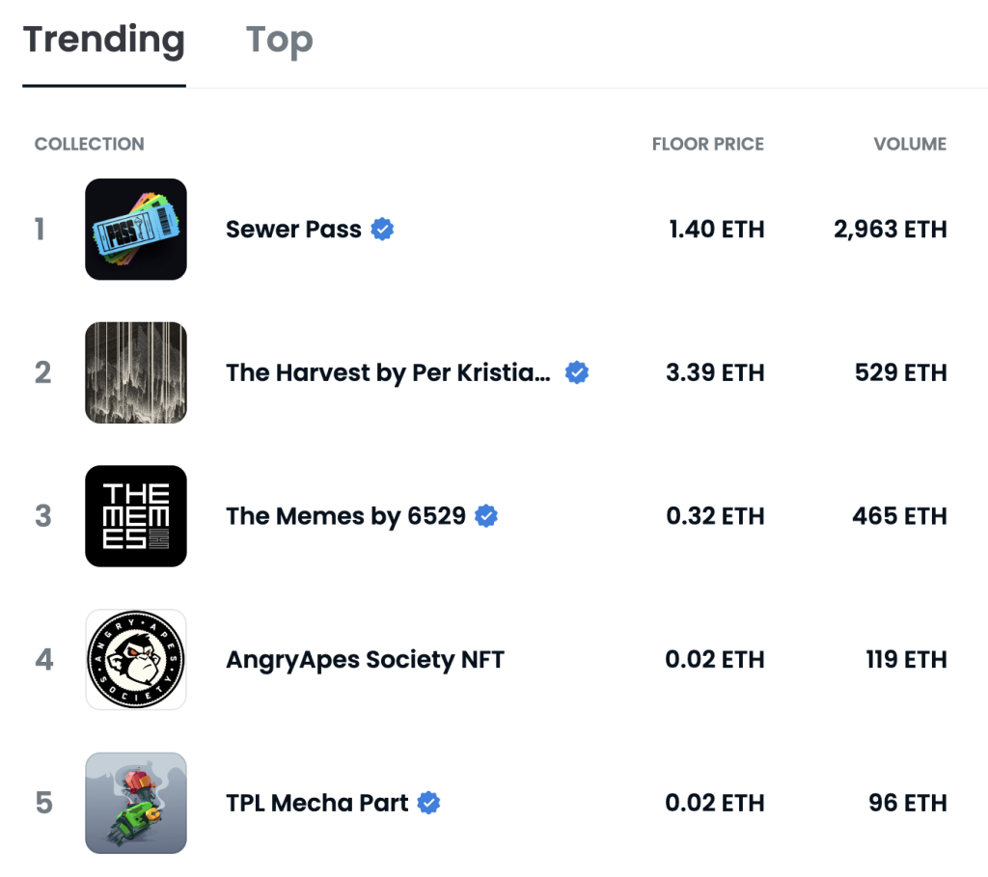Select The Memes black logo icon

pyautogui.click(x=136, y=516)
